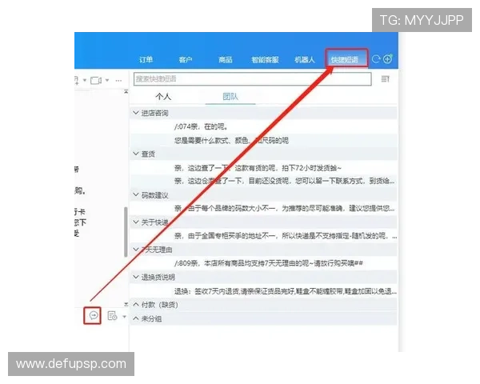Expand the 付款（缺货）group
The height and width of the screenshot is (384, 480).
tap(136, 305)
